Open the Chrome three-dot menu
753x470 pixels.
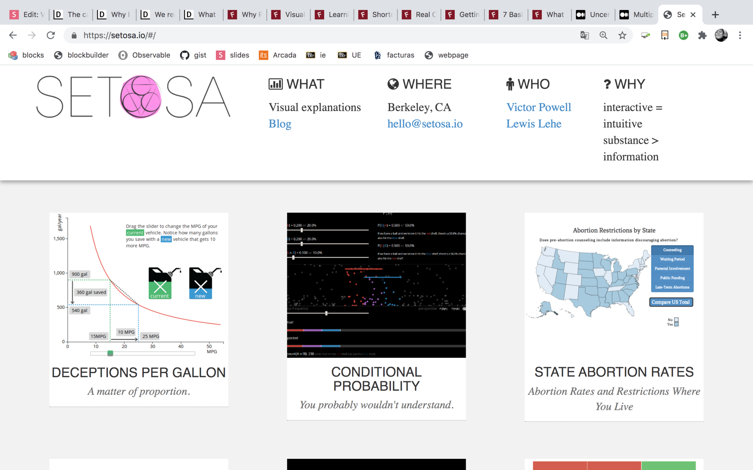click(740, 35)
